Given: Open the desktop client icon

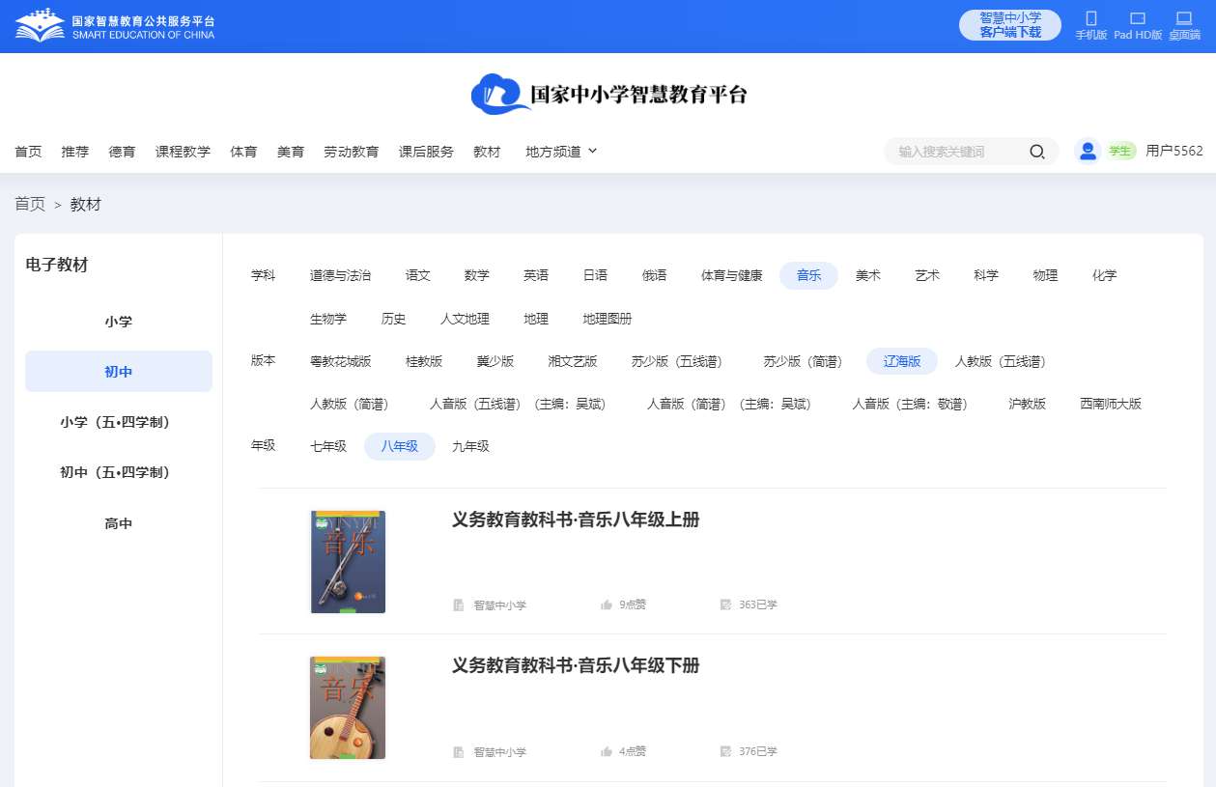Looking at the screenshot, I should (1183, 19).
